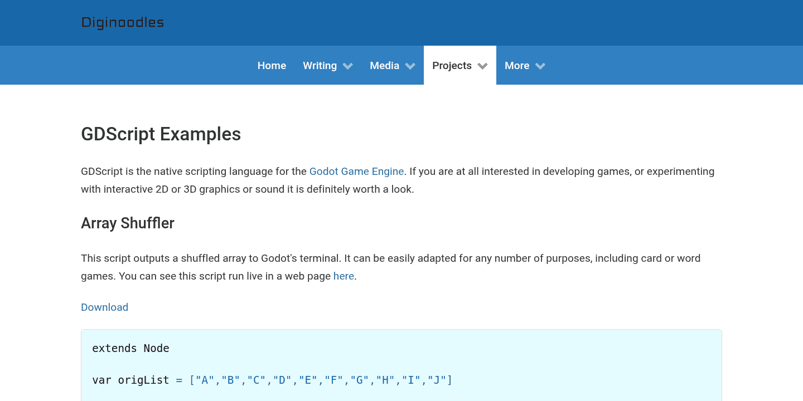Open the Media menu item

[x=384, y=66]
